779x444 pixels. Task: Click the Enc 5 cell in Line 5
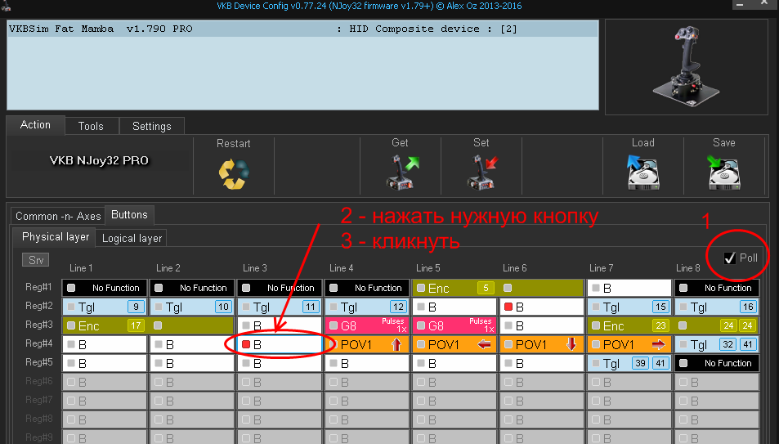point(454,288)
